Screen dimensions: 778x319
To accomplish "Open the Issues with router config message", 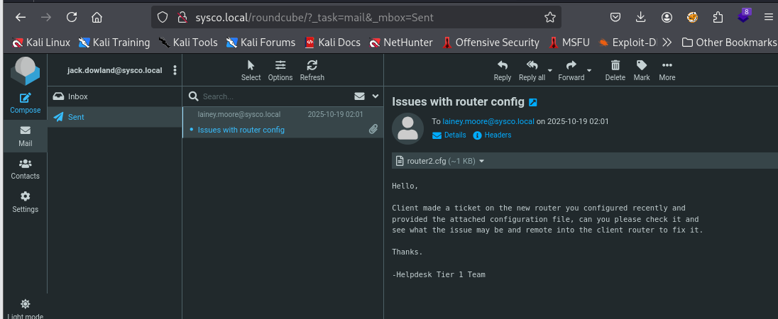I will [283, 123].
